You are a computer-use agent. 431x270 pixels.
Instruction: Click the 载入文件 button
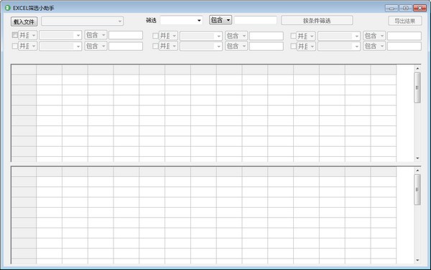point(24,21)
